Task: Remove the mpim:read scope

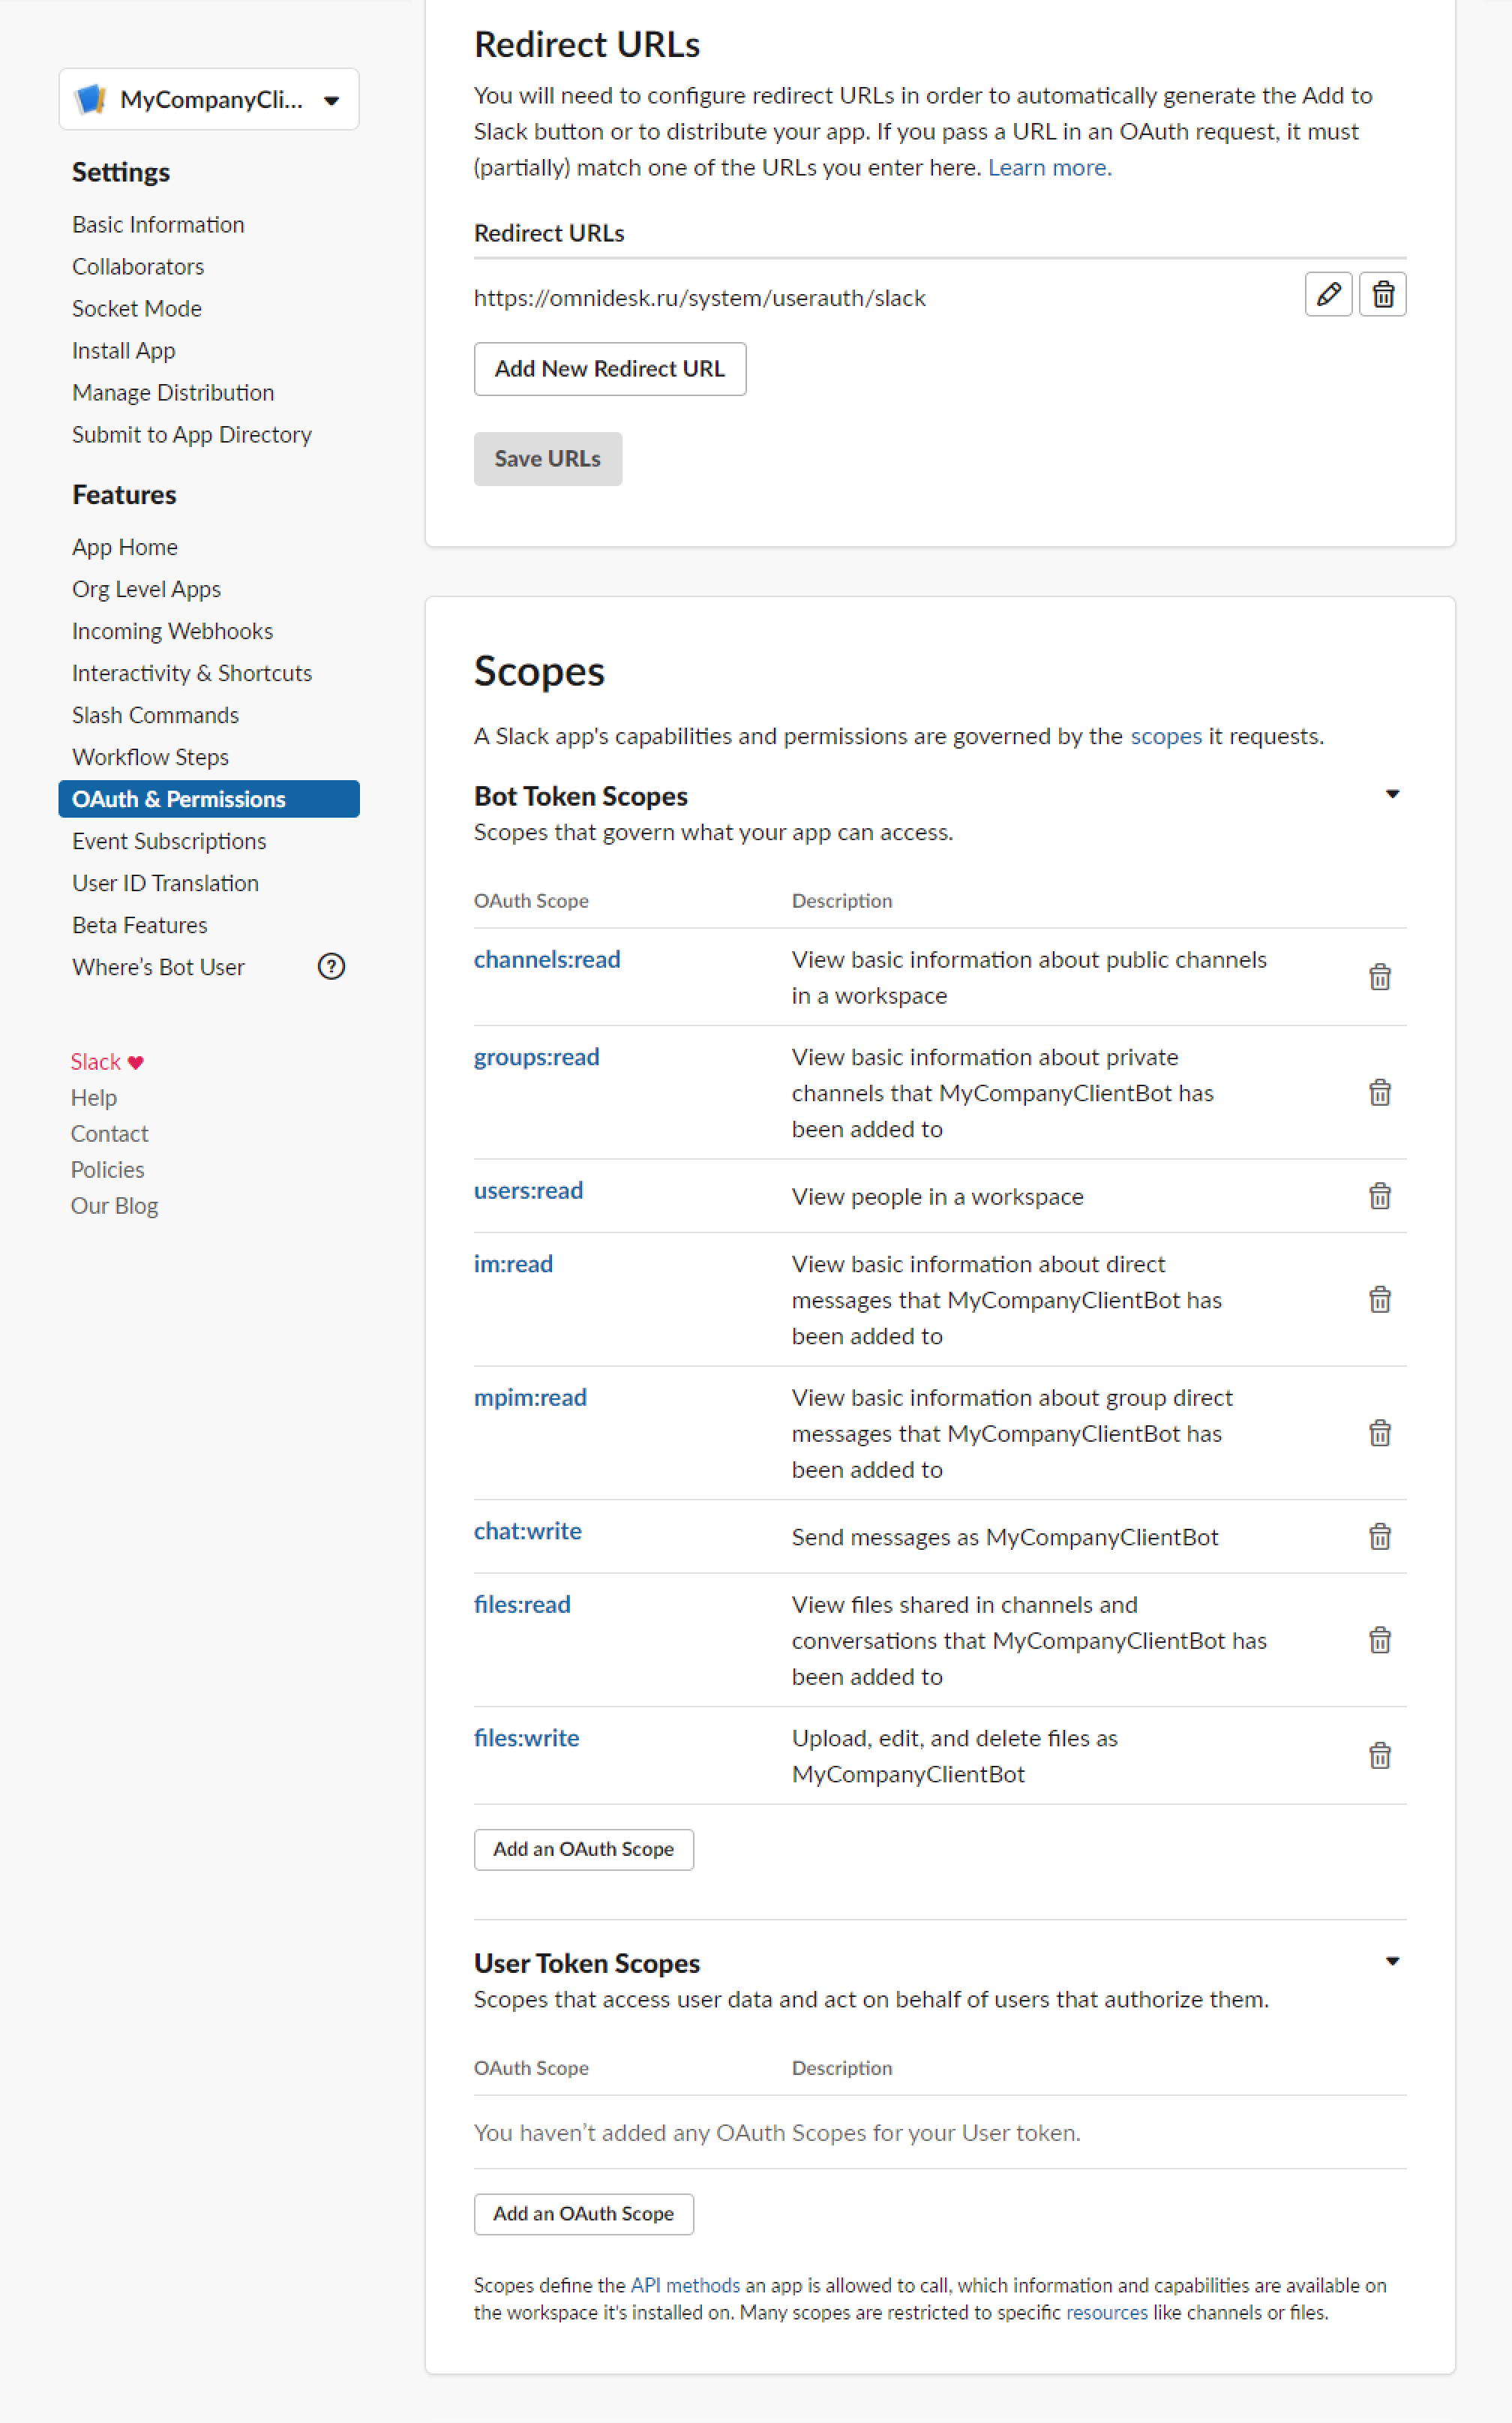Action: coord(1379,1433)
